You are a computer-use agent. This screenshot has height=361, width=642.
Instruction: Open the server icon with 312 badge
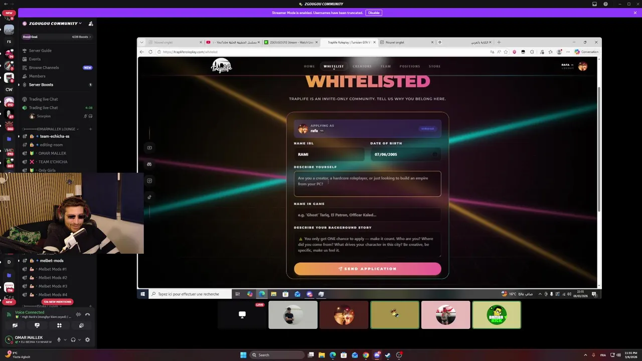(x=9, y=102)
